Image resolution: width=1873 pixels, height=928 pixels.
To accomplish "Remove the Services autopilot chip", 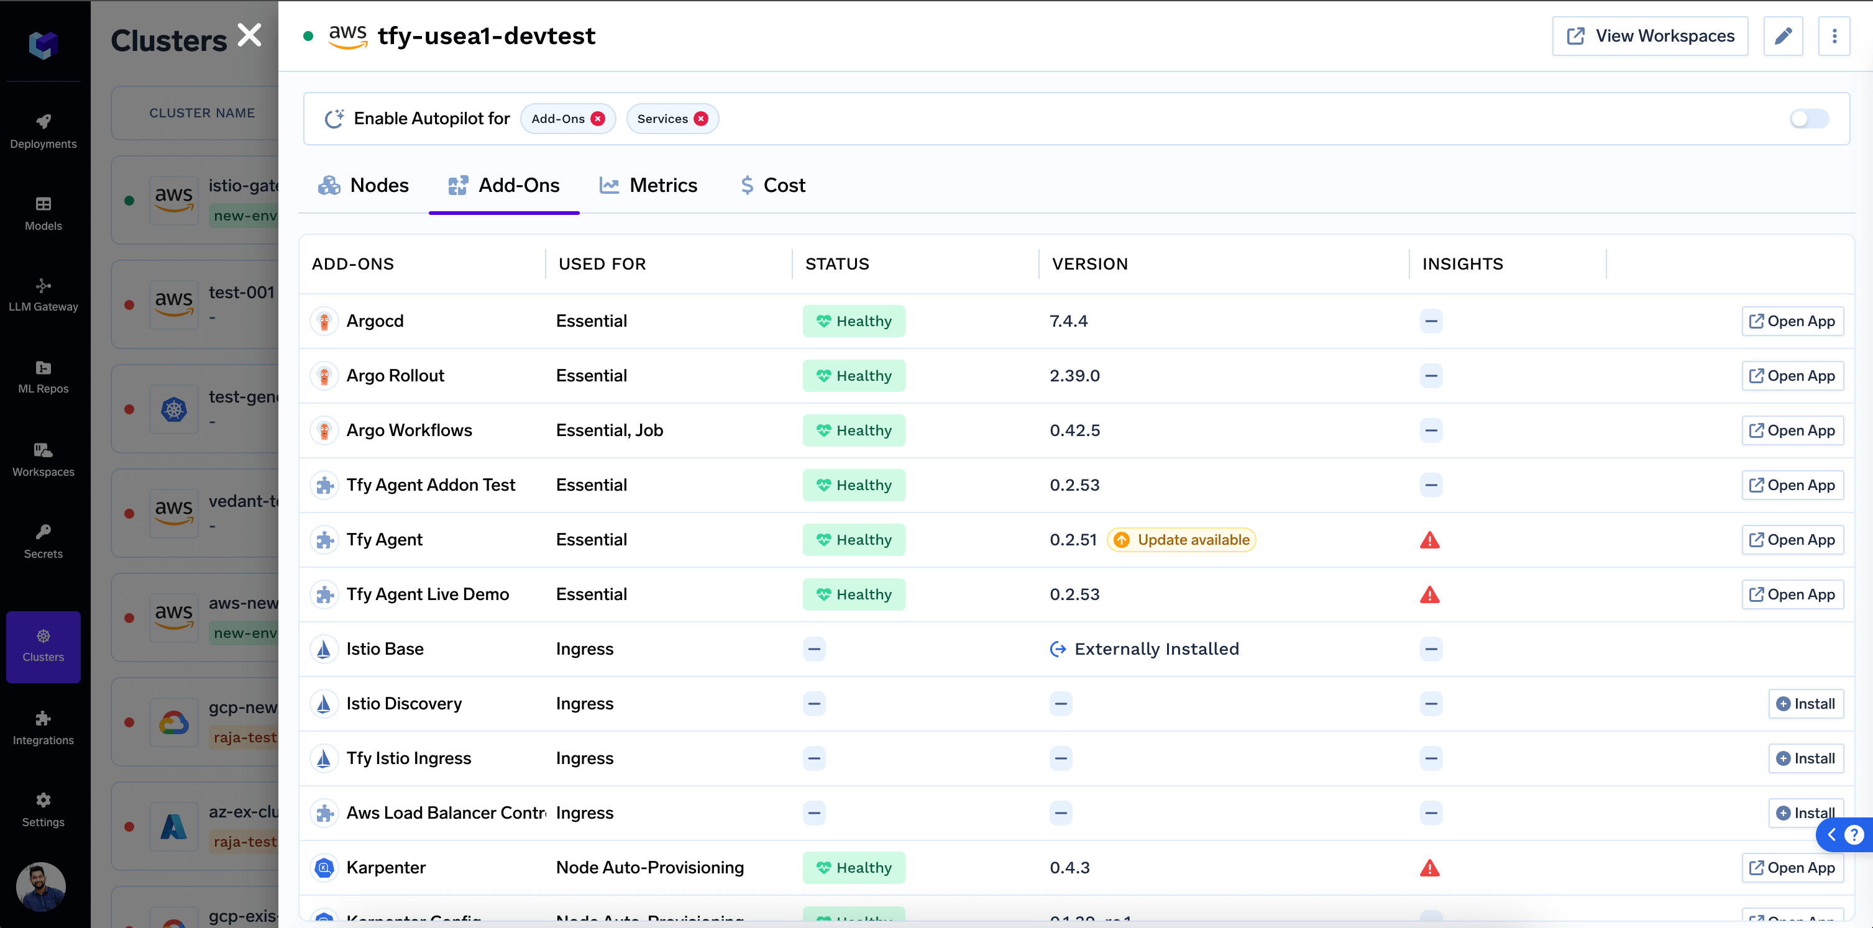I will (701, 119).
